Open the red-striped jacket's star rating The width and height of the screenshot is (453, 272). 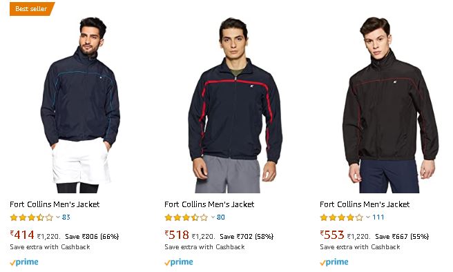pyautogui.click(x=186, y=217)
